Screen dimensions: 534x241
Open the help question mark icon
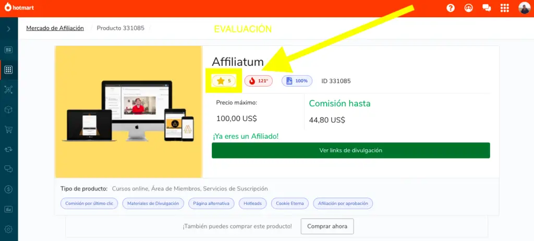pos(451,8)
